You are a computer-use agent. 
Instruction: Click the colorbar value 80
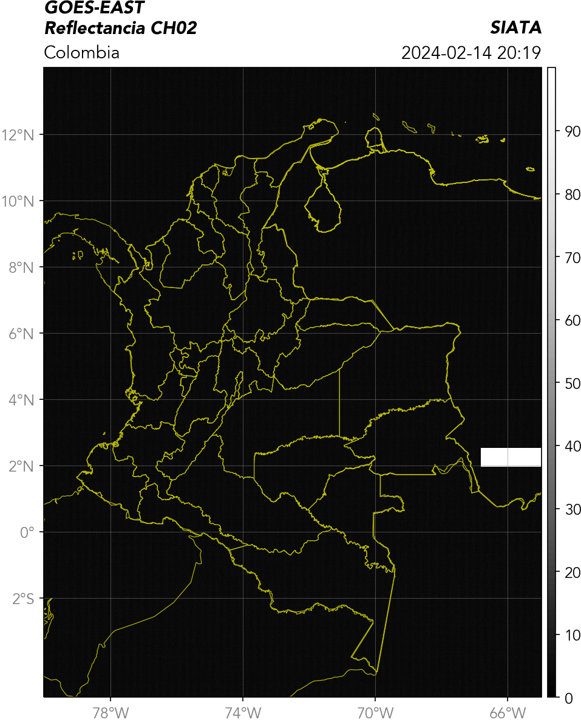point(573,194)
